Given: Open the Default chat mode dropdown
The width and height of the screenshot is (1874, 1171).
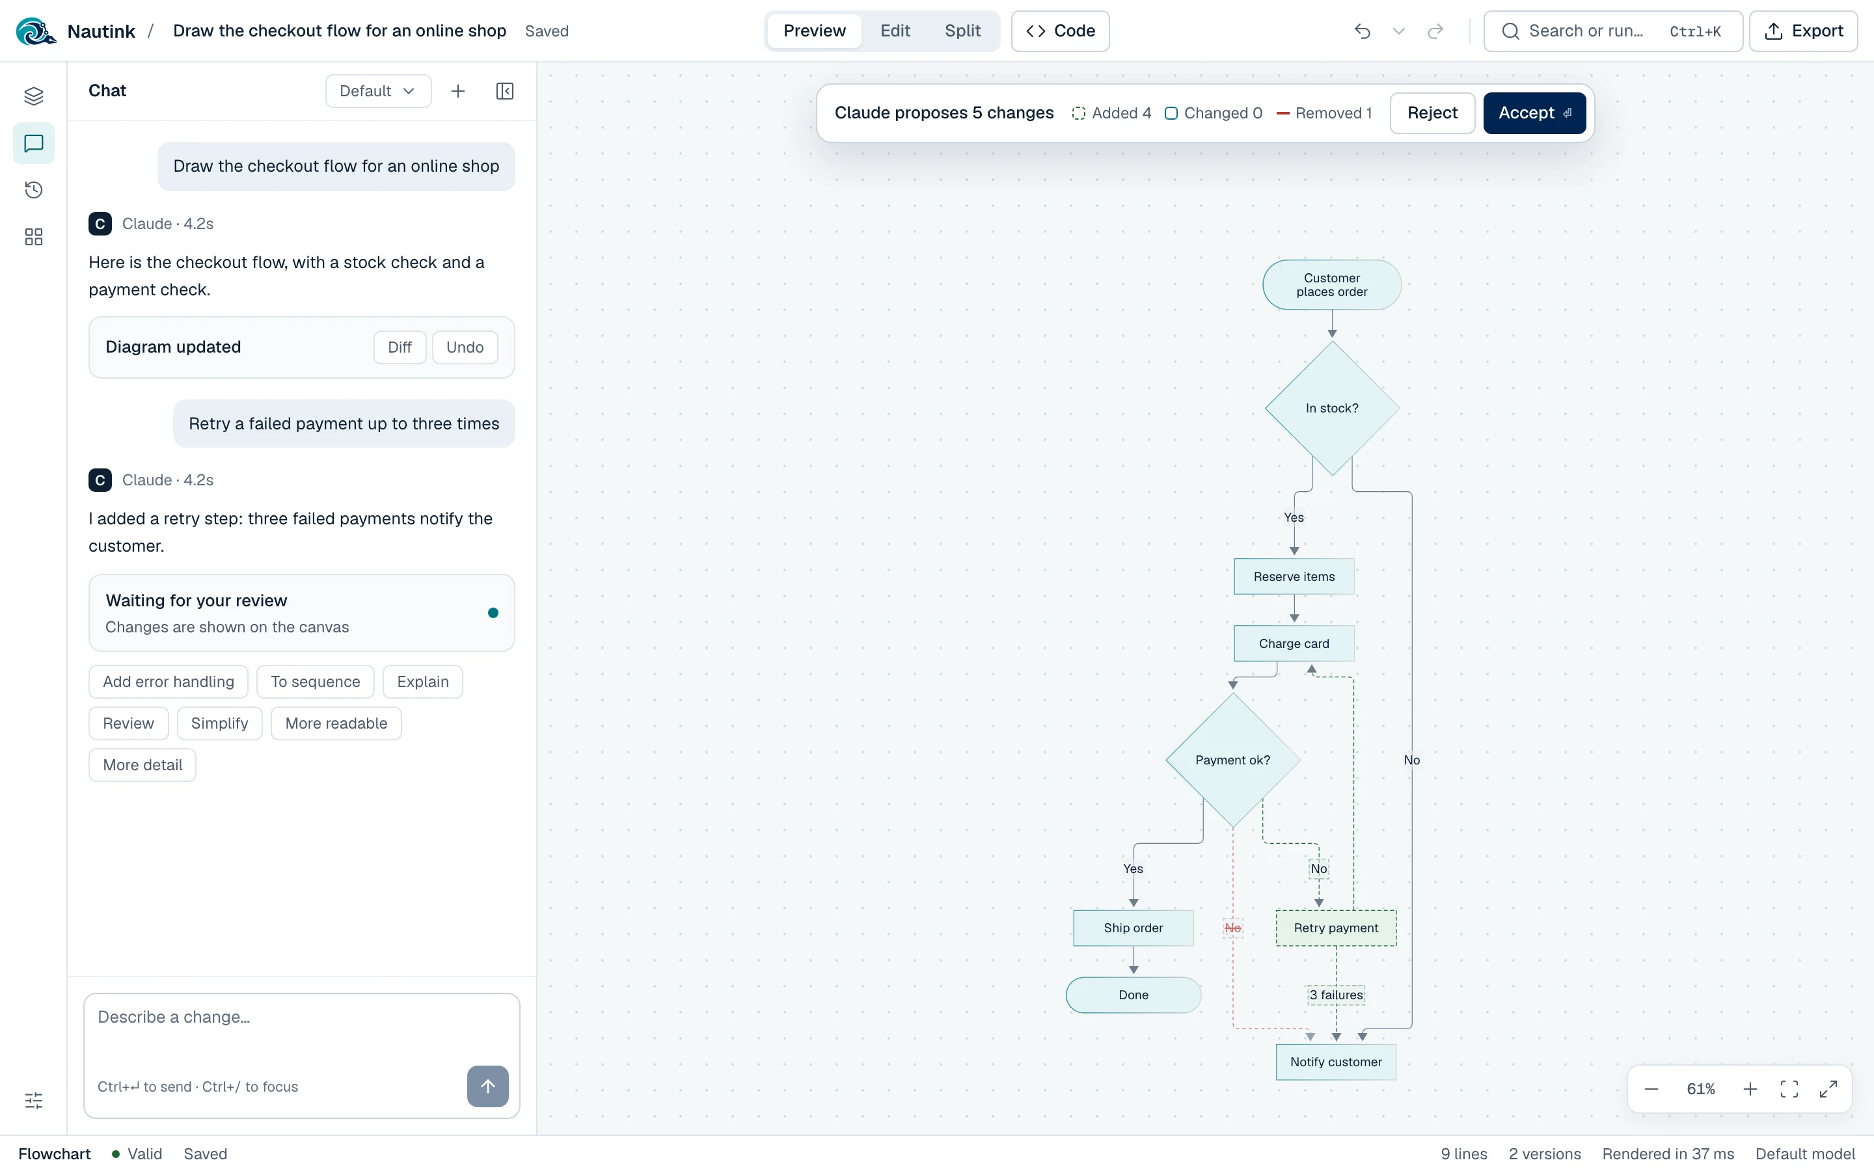Looking at the screenshot, I should pyautogui.click(x=378, y=91).
